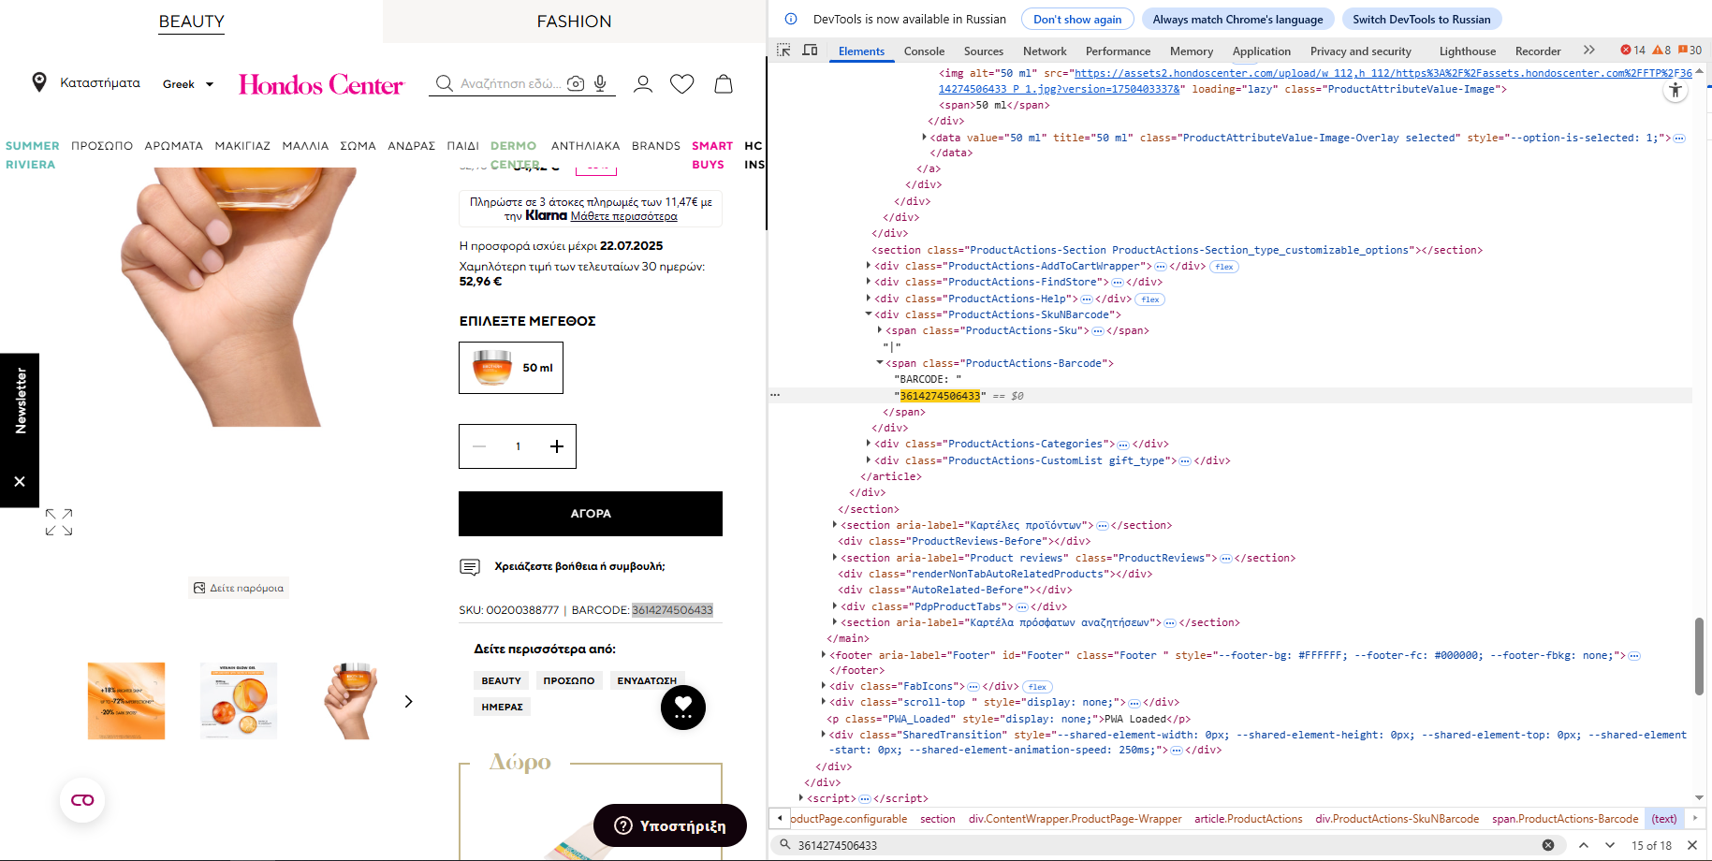The height and width of the screenshot is (861, 1712).
Task: Click the store locator pin icon
Action: pos(39,82)
